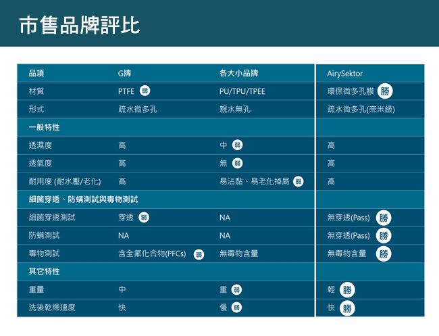Click 快 in the G牌 column
This screenshot has height=336, width=439.
(122, 308)
